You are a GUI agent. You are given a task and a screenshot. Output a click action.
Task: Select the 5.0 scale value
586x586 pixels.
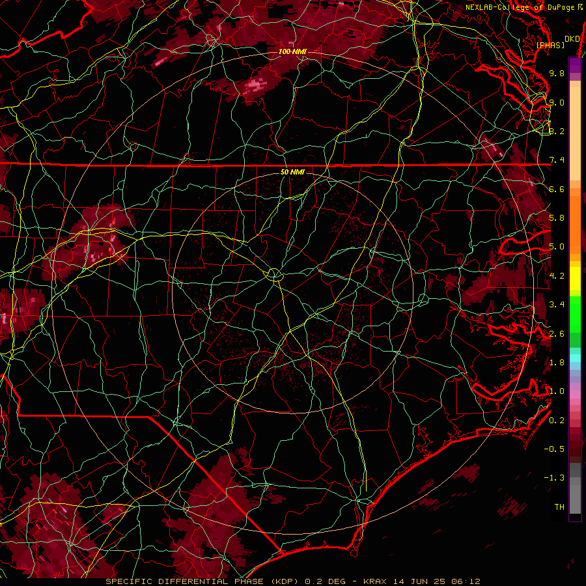[557, 247]
